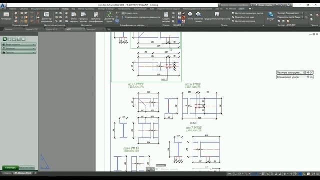Click the blue square NC&DXF icon
The image size is (320, 180).
[x=179, y=21]
